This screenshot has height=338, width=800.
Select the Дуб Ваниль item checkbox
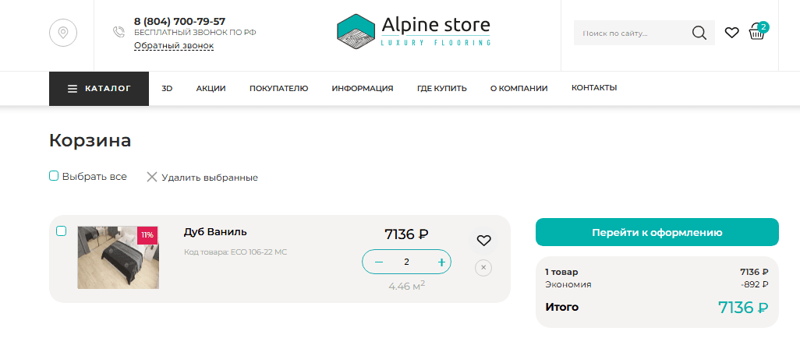point(62,231)
